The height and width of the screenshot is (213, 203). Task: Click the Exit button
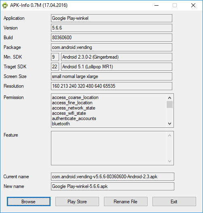tap(174, 201)
